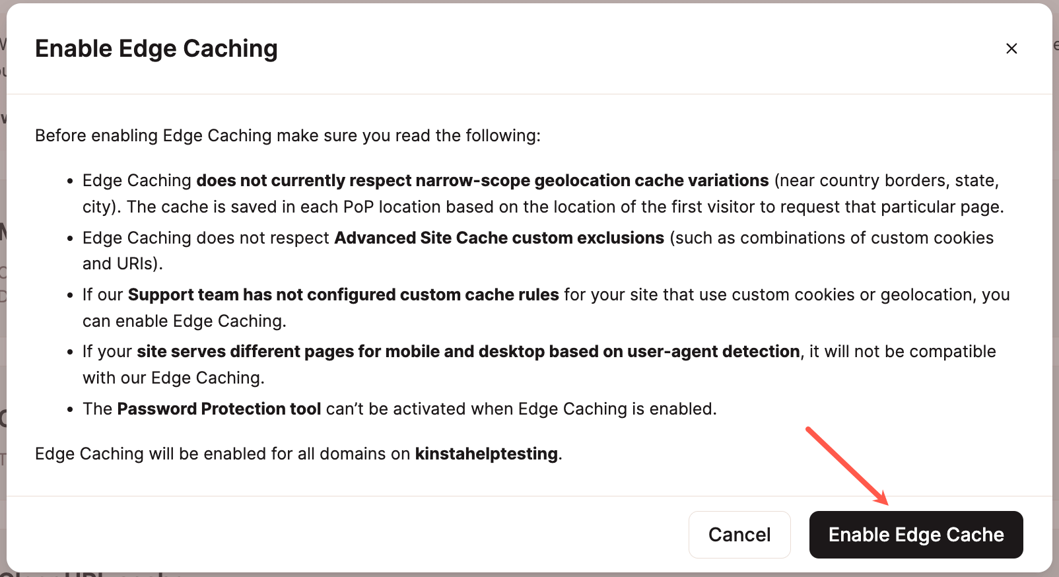Click the 'Password Protection tool' bold text
The width and height of the screenshot is (1059, 577).
tap(219, 409)
